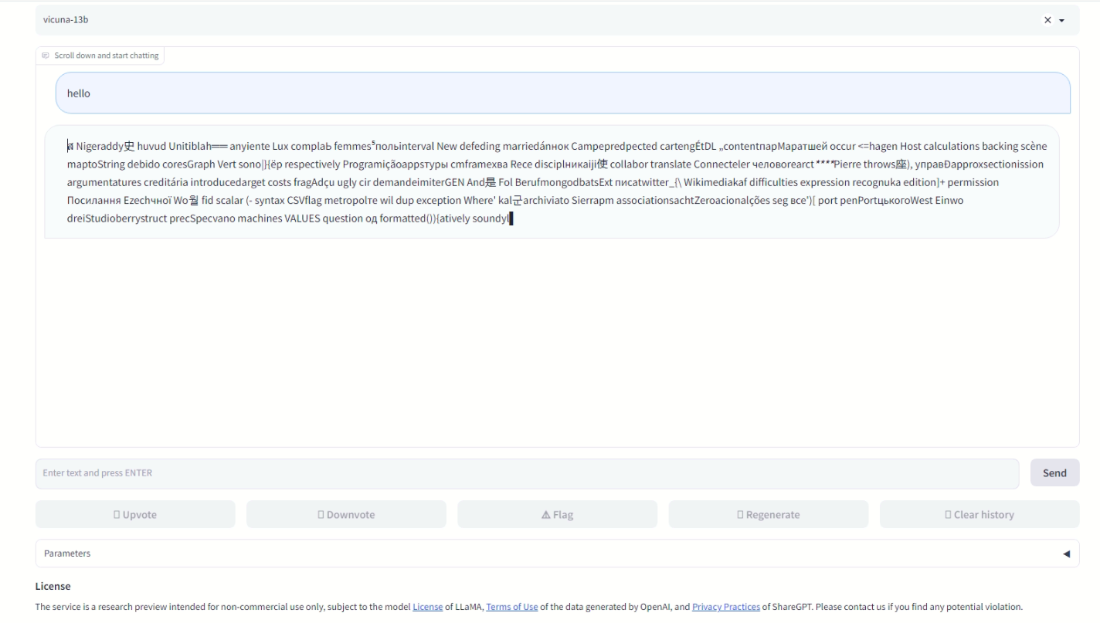
Task: Click the collapse arrow icon on the Parameters bar
Action: [x=1068, y=554]
